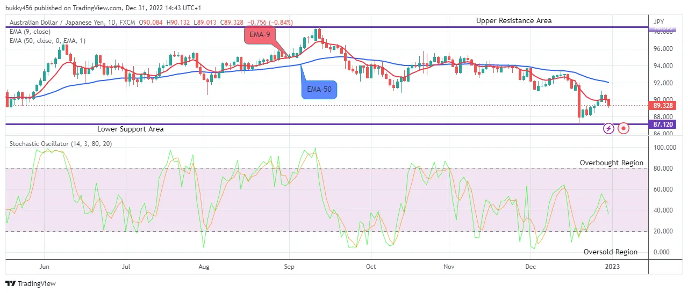Open the EMA (50, close, 0, EMA, 1) legend
This screenshot has height=293, width=688.
click(x=47, y=41)
